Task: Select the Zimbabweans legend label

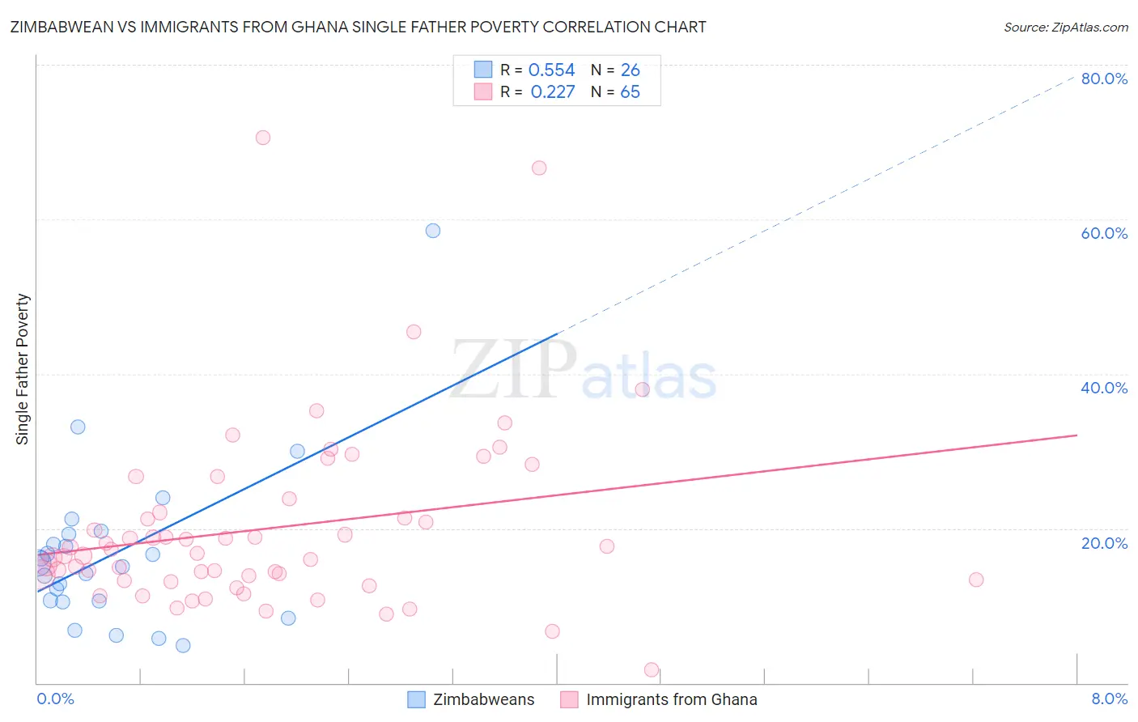Action: 484,699
